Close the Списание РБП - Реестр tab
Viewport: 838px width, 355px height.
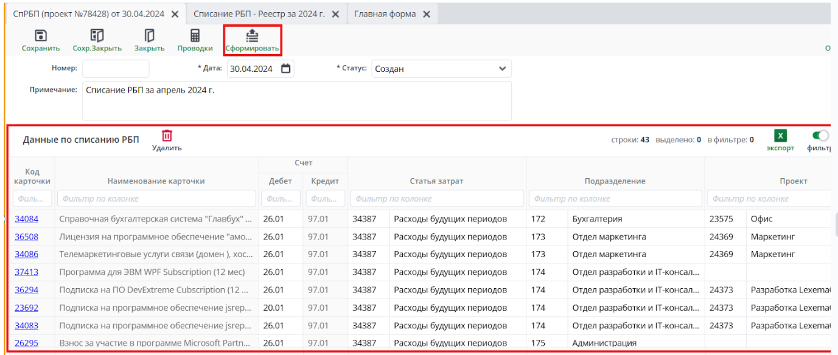[x=335, y=14]
